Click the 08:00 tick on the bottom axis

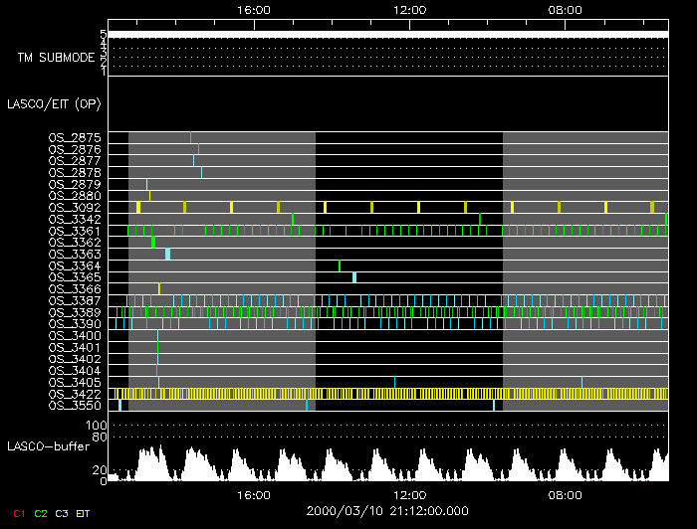tap(566, 494)
